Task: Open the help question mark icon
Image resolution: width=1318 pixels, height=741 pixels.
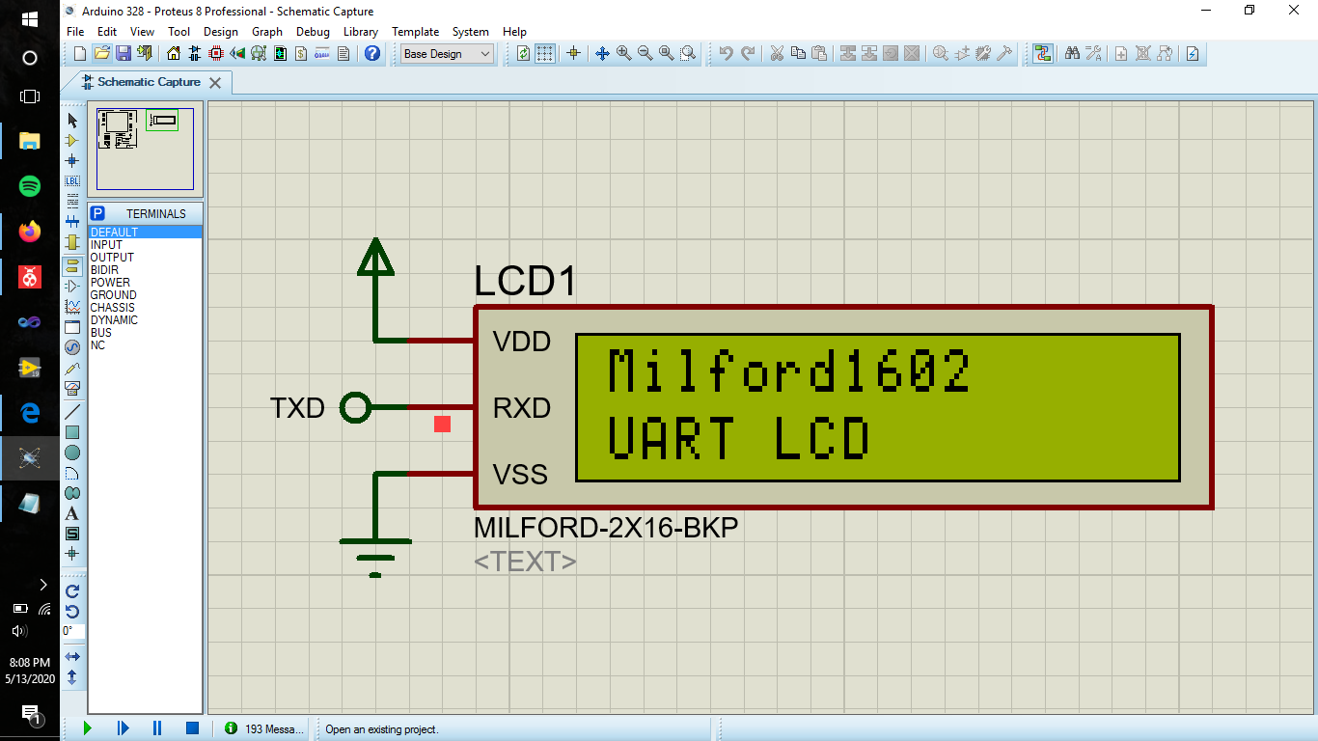Action: (x=372, y=54)
